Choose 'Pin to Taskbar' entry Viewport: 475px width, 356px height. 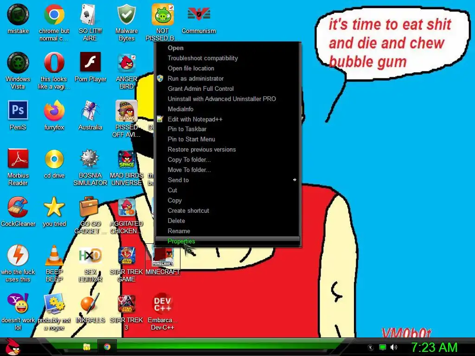[x=227, y=129]
